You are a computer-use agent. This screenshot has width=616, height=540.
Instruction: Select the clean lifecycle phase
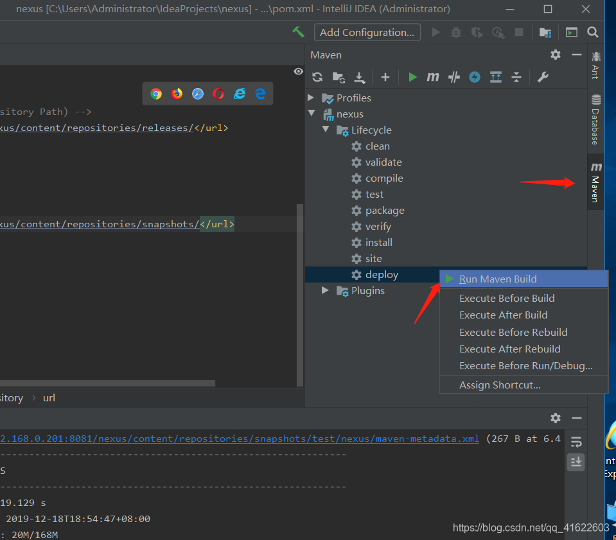pos(377,146)
